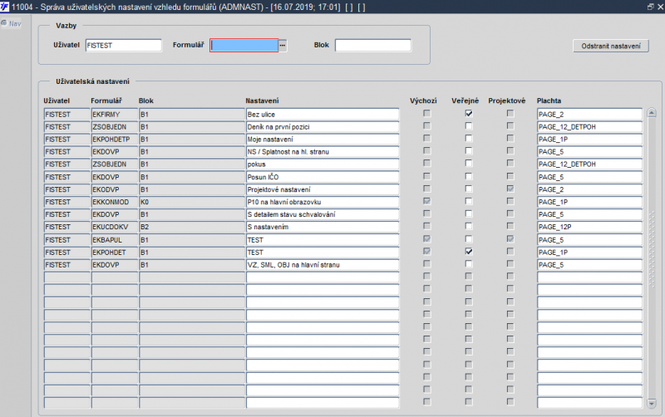
Task: Click the application logo icon in title bar
Action: pyautogui.click(x=6, y=6)
